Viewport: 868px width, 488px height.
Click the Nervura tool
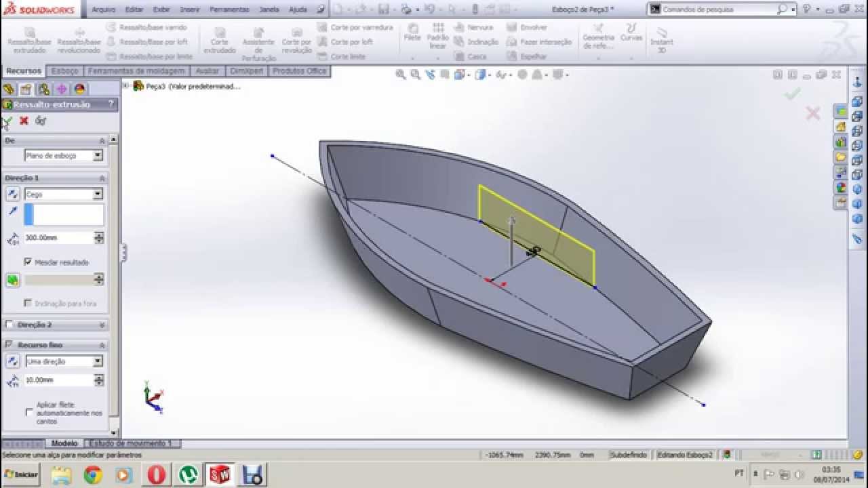[473, 27]
